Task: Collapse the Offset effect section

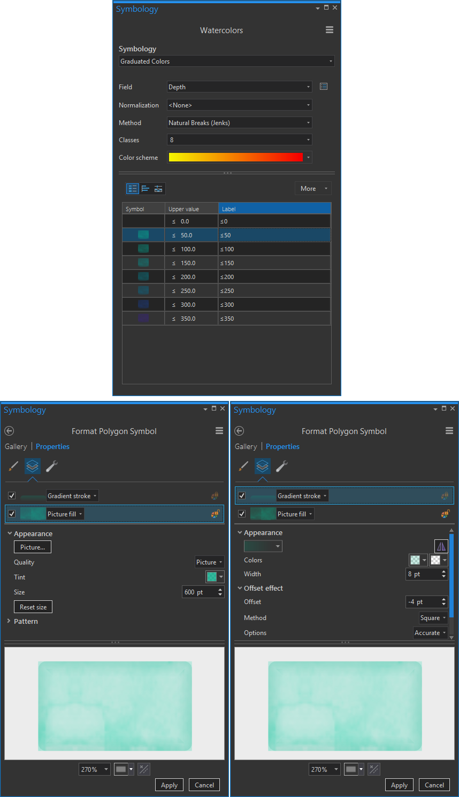Action: pyautogui.click(x=240, y=588)
